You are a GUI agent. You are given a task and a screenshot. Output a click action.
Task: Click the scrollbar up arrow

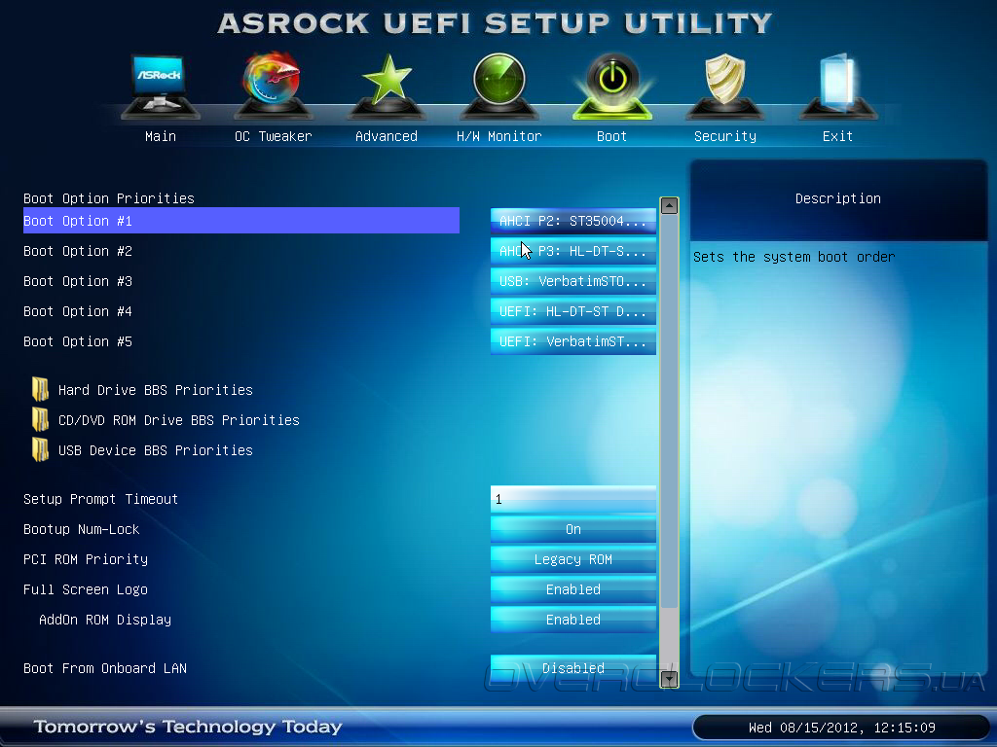coord(669,206)
